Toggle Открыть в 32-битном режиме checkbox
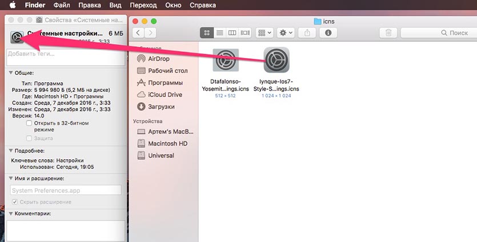Image resolution: width=477 pixels, height=242 pixels. (29, 123)
